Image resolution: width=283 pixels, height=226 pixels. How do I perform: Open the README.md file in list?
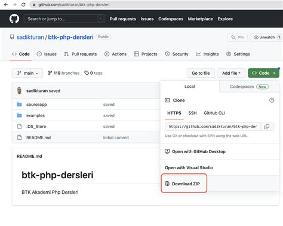(x=38, y=138)
